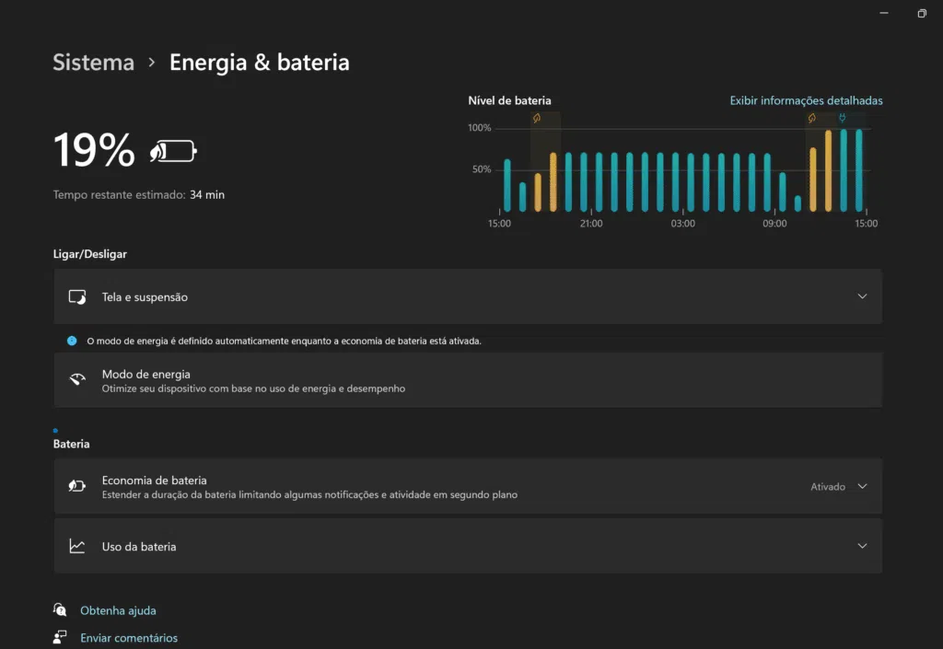The width and height of the screenshot is (943, 649).
Task: Select the Energia & bateria breadcrumb title
Action: (259, 63)
